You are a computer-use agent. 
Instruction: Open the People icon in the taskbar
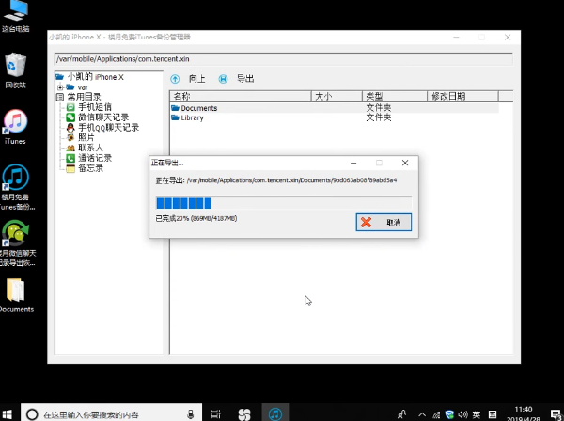(x=401, y=414)
